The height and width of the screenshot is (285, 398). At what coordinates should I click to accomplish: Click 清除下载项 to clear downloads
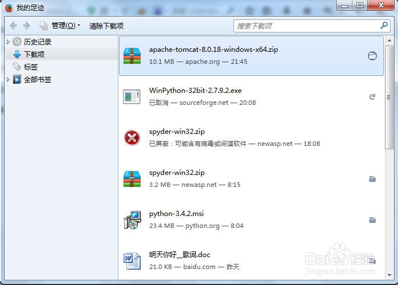point(106,26)
